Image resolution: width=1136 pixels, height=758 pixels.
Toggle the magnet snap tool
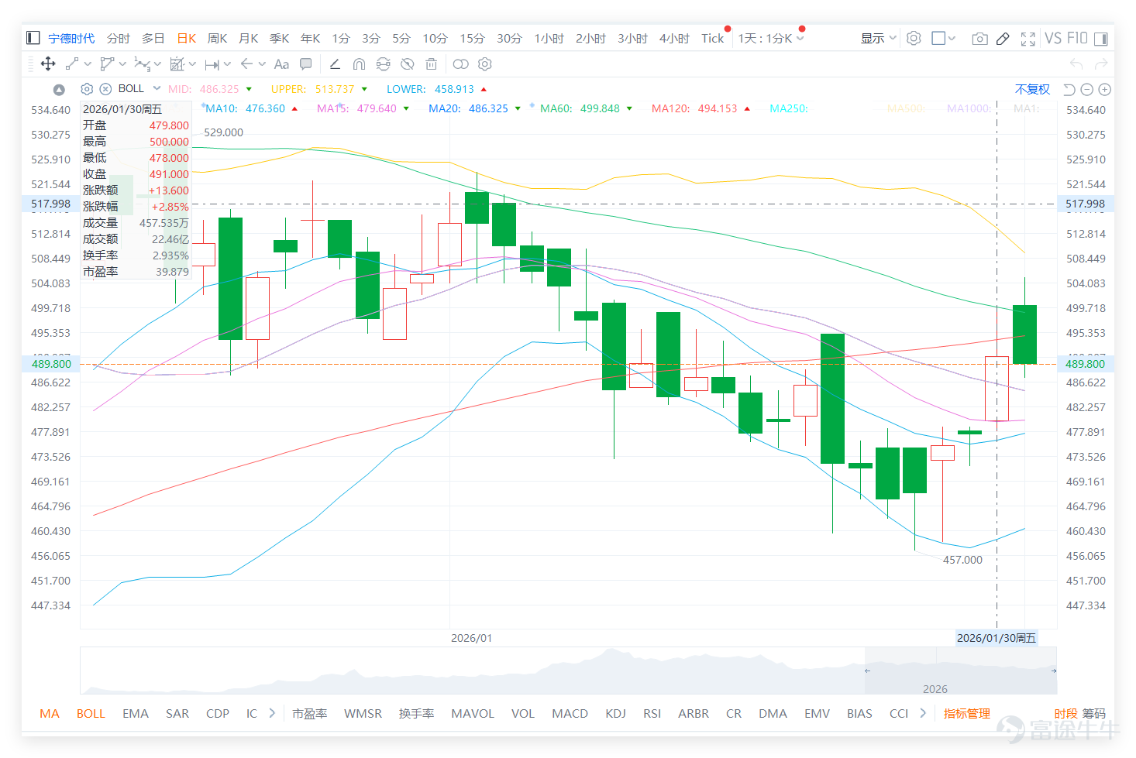pos(359,64)
